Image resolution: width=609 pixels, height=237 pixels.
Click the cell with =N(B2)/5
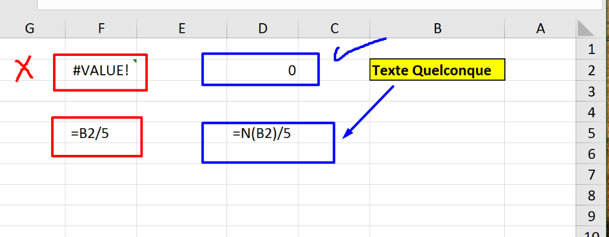263,133
